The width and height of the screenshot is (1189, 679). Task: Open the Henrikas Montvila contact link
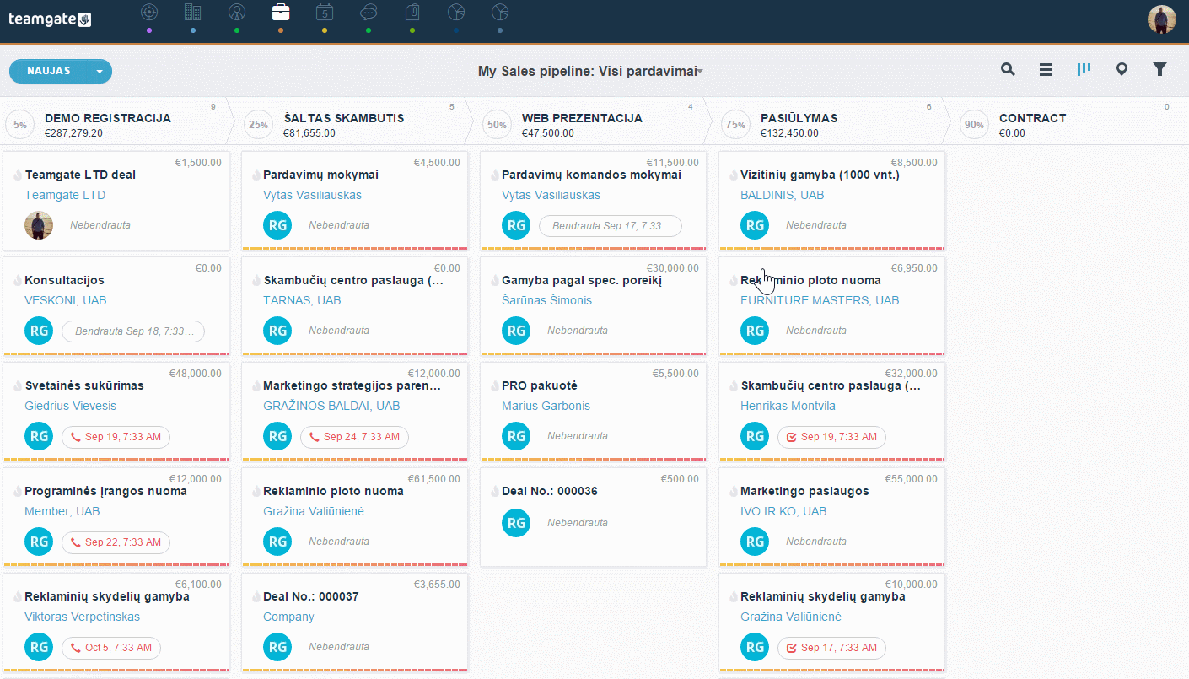click(x=788, y=406)
